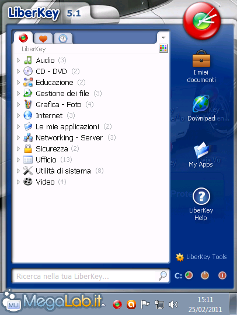This screenshot has height=315, width=237.
Task: Expand the Audio category
Action: point(18,60)
